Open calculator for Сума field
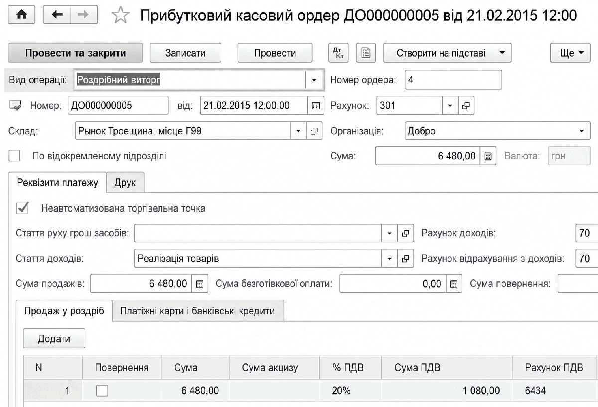The width and height of the screenshot is (598, 407). click(x=488, y=156)
